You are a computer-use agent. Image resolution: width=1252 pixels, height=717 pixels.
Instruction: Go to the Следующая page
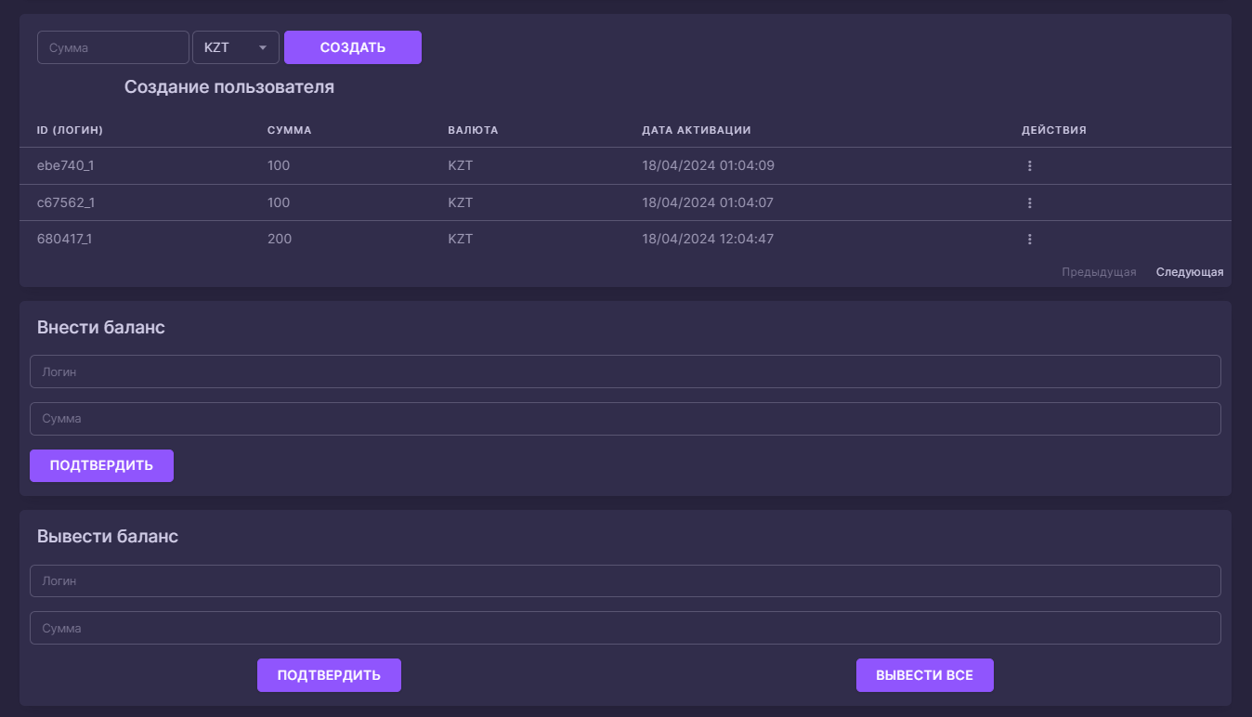pos(1190,272)
